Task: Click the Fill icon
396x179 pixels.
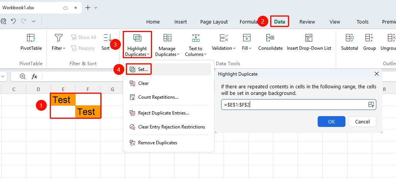Action: (247, 38)
